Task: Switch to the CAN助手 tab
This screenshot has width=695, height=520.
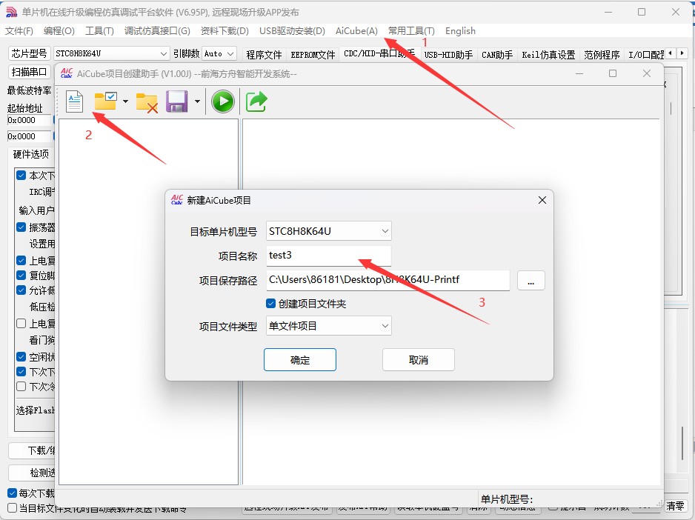Action: (497, 55)
